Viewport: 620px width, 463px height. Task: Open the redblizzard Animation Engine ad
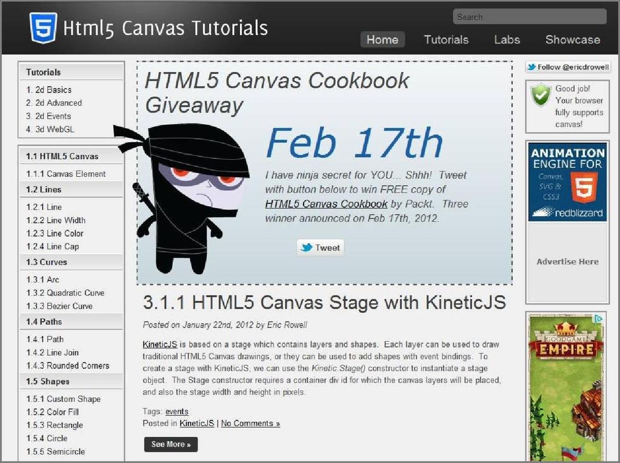tap(567, 182)
